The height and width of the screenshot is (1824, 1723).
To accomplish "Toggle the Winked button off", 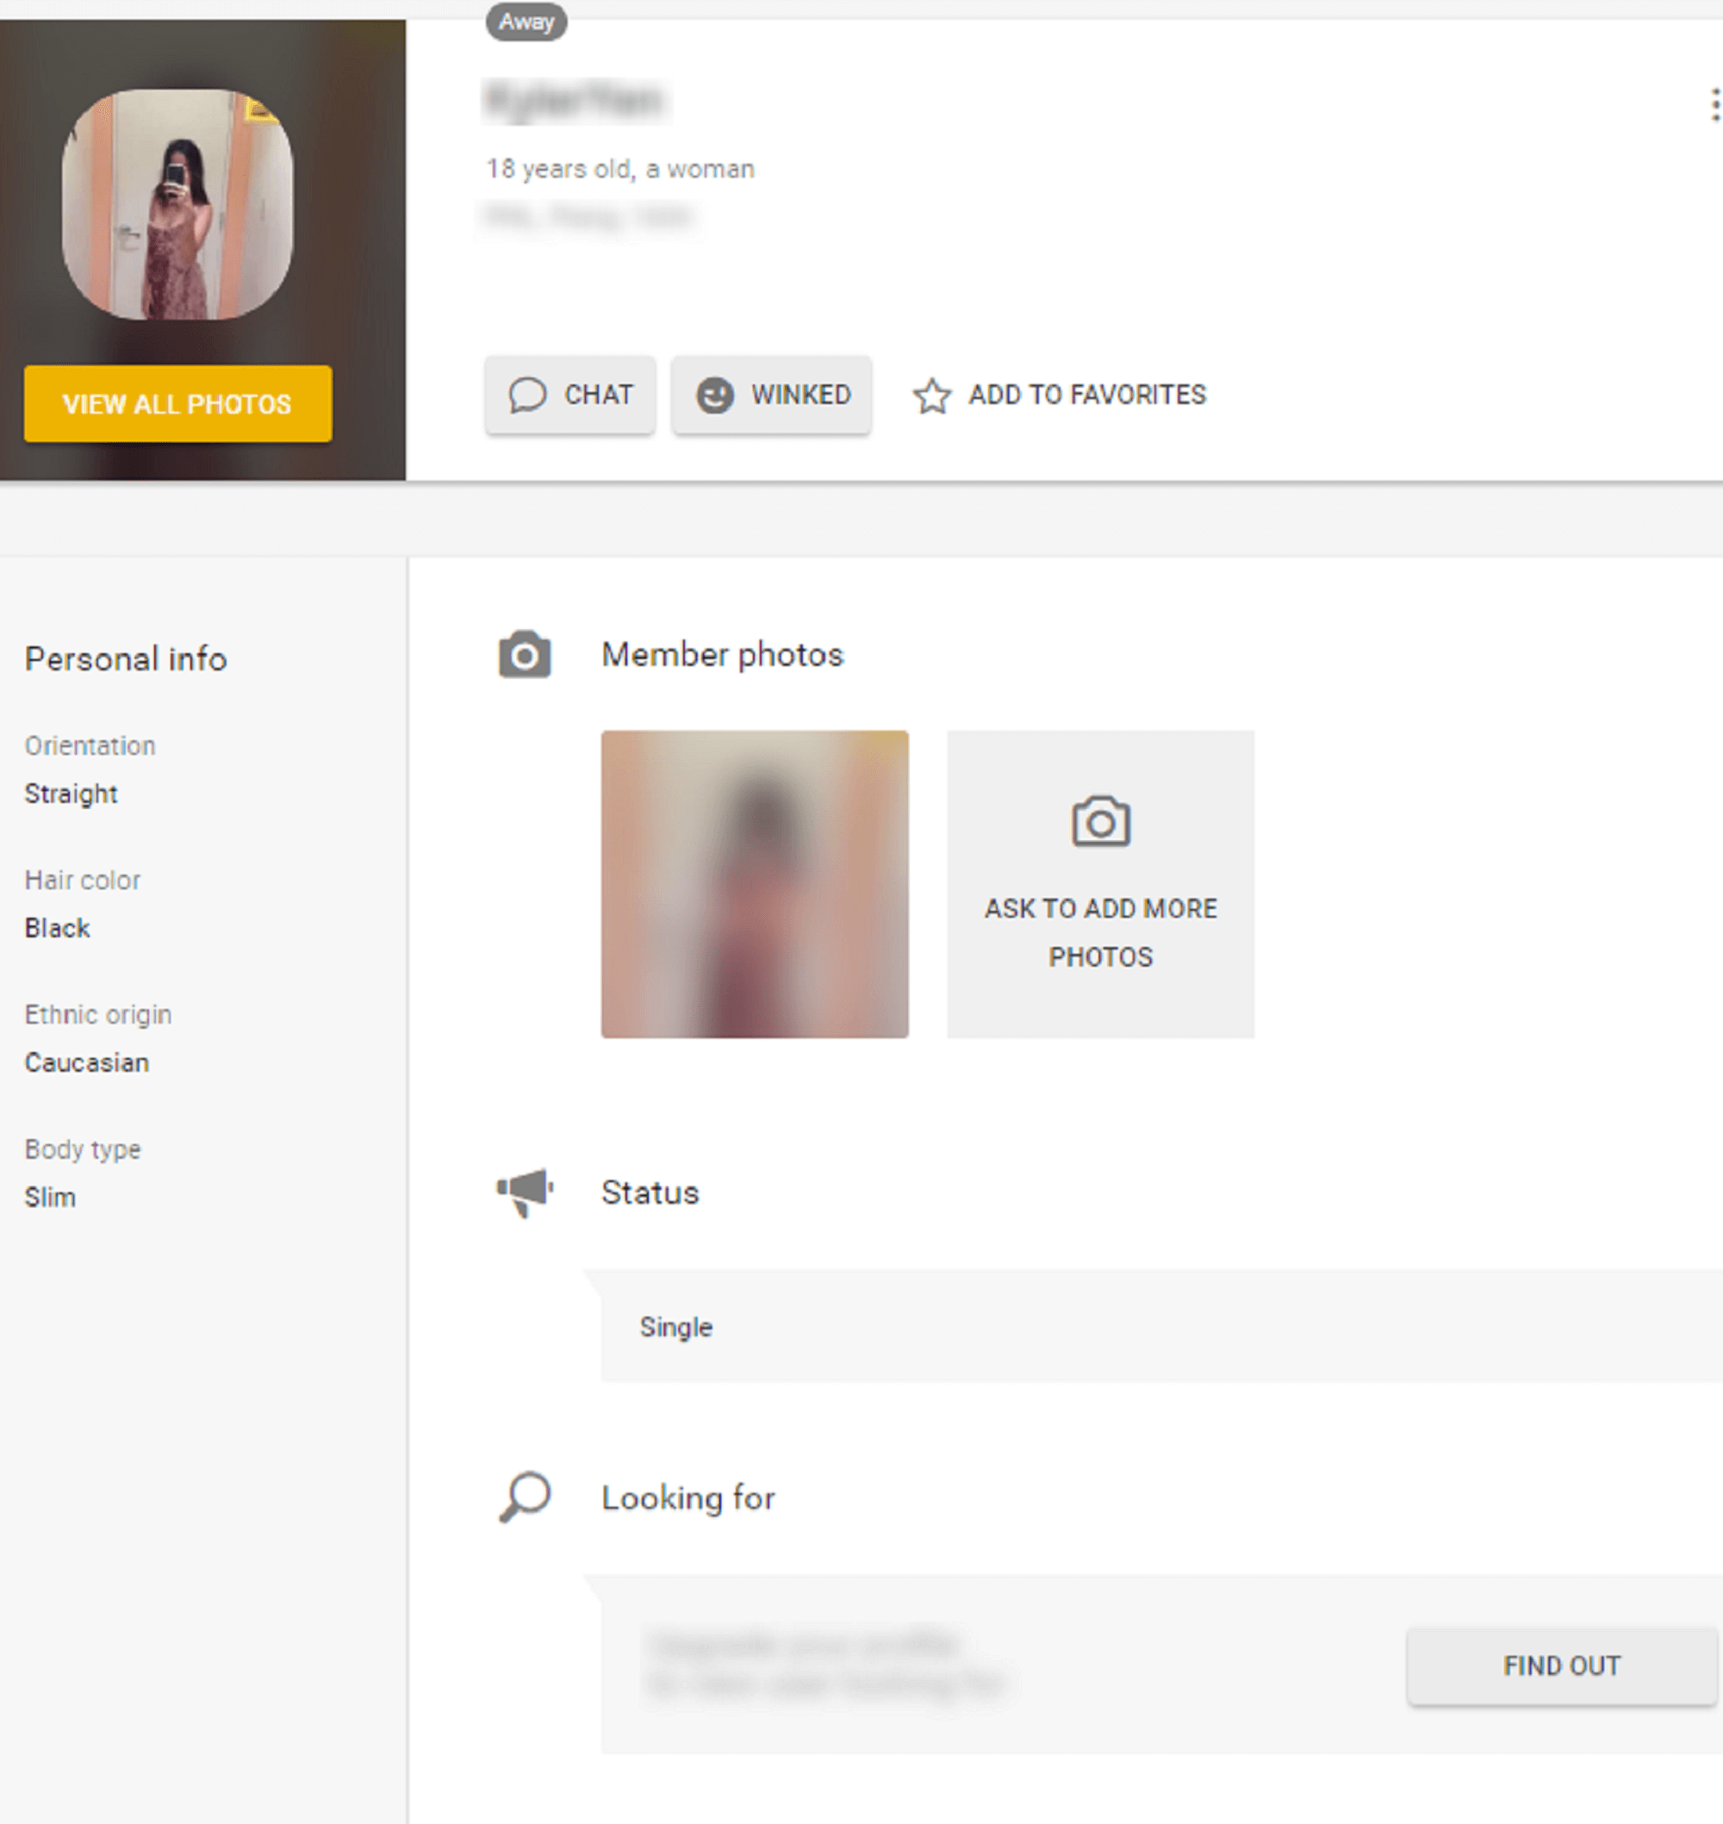I will click(x=773, y=394).
